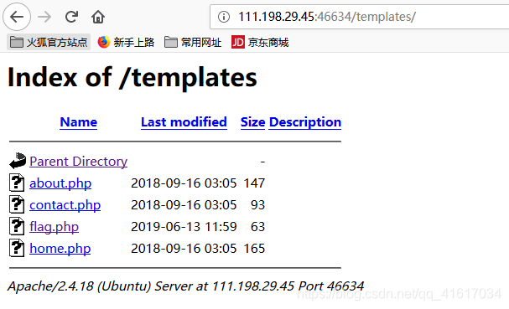The width and height of the screenshot is (509, 309).
Task: Open the contact.php file link
Action: pos(65,205)
